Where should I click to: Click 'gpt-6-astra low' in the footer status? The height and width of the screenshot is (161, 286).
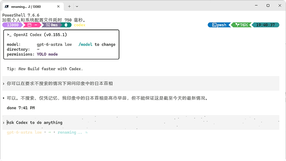pyautogui.click(x=24, y=132)
